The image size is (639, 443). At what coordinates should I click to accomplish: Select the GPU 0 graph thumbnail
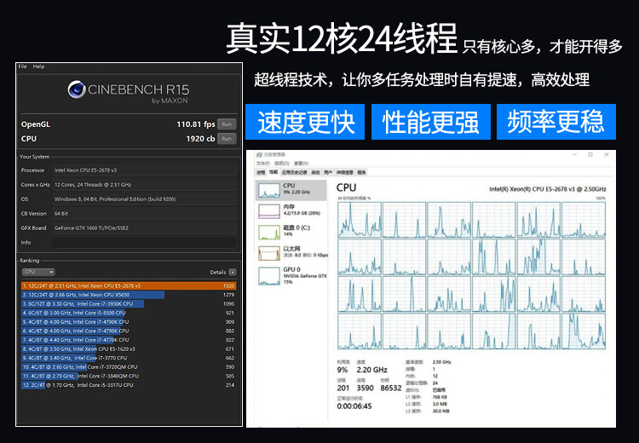click(x=269, y=276)
